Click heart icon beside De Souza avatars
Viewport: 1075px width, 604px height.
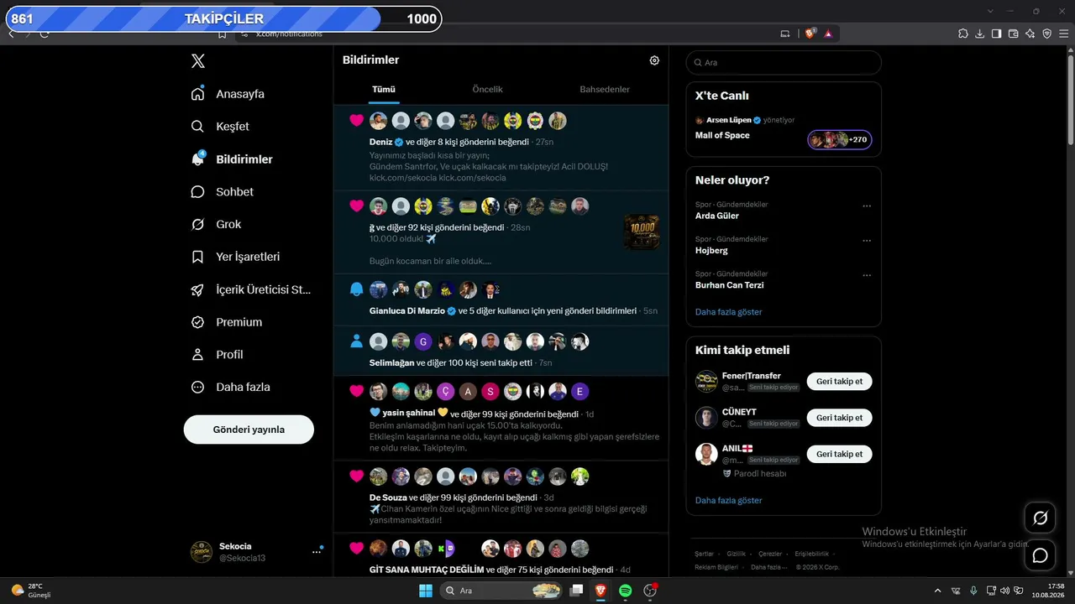pos(356,476)
